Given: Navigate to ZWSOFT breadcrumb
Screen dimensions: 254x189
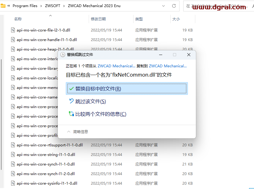Looking at the screenshot, I should click(53, 6).
